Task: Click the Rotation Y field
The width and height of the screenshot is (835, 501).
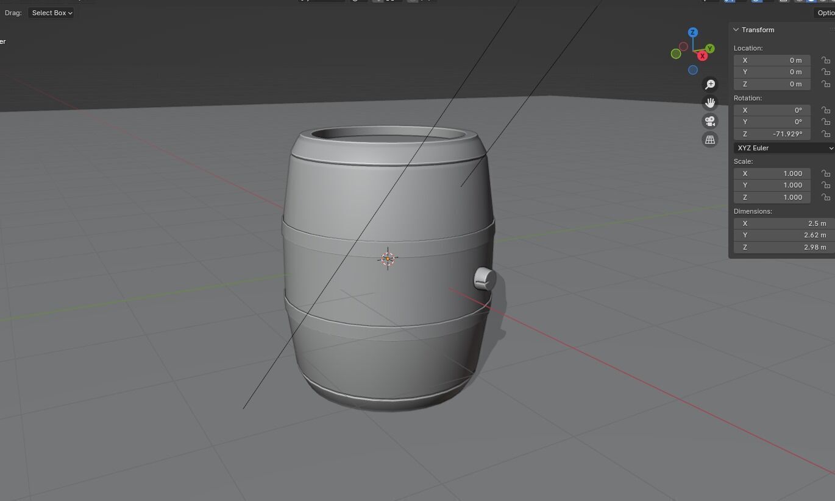Action: point(772,122)
